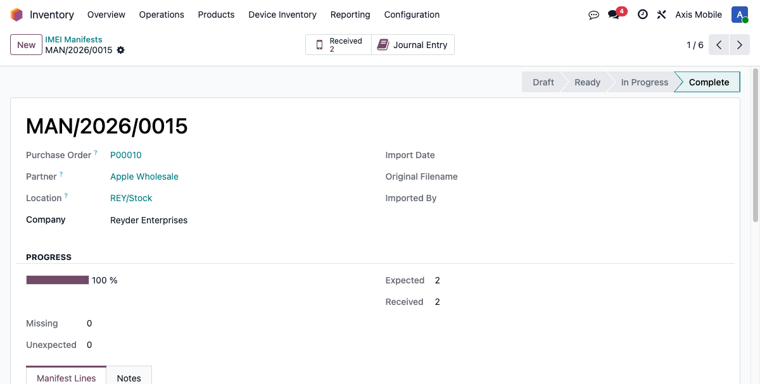The width and height of the screenshot is (760, 384).
Task: Click the gear icon beside MAN/2026/0015
Action: (x=121, y=50)
